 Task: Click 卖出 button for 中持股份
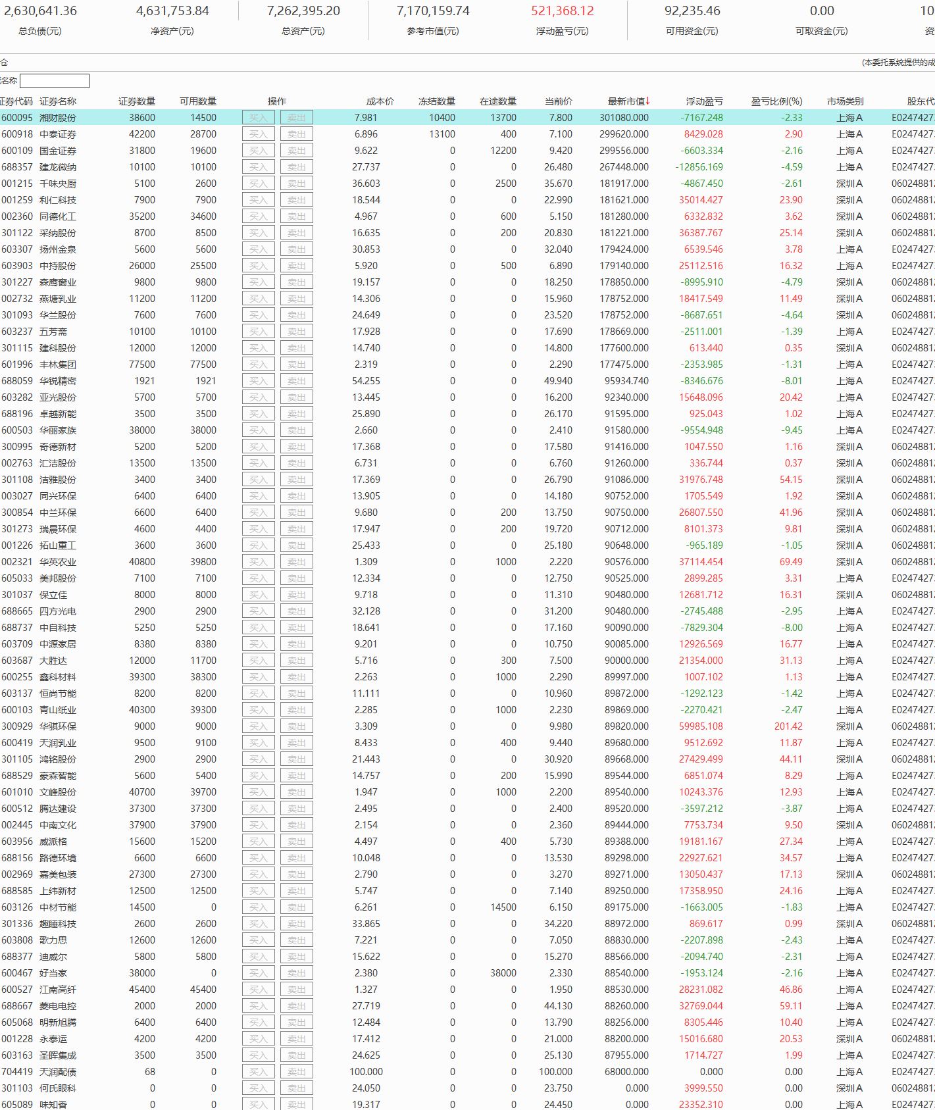tap(297, 266)
